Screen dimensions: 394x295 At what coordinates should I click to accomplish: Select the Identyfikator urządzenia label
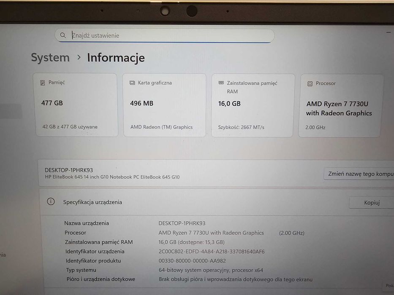pyautogui.click(x=95, y=251)
